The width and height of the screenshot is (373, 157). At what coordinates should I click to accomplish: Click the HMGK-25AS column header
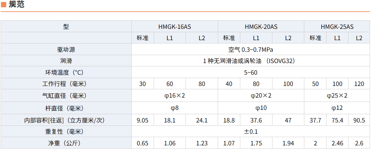(337, 27)
